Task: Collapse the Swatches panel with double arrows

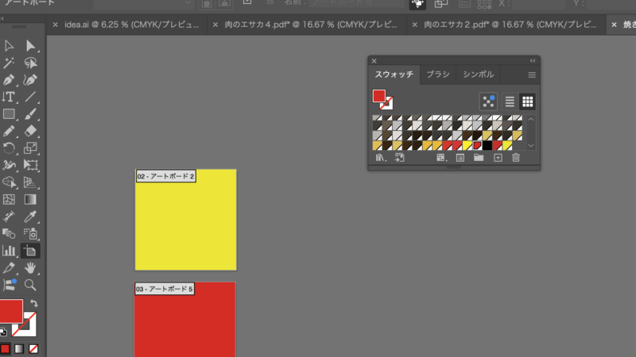Action: coord(533,60)
